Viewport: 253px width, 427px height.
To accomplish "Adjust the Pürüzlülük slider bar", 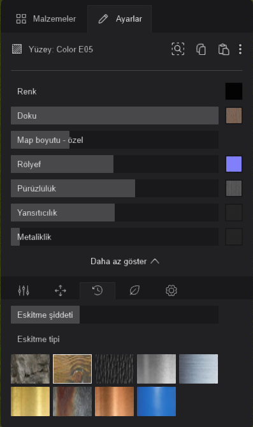I will [115, 188].
